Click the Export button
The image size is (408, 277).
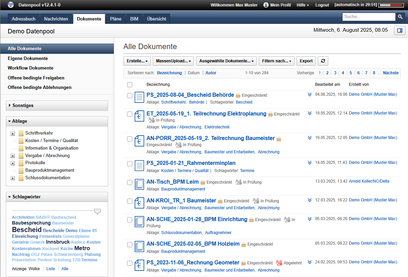(x=306, y=61)
